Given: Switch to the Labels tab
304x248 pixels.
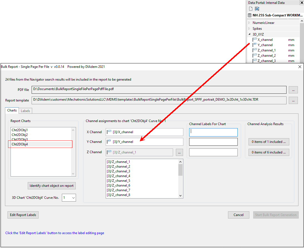Looking at the screenshot, I should click(x=26, y=111).
